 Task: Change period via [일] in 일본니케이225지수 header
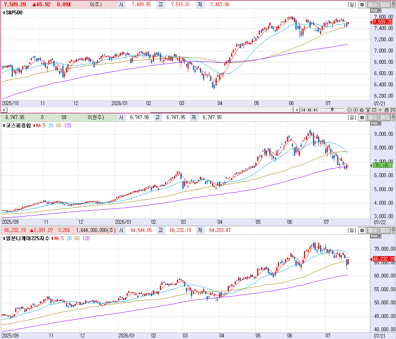click(352, 230)
